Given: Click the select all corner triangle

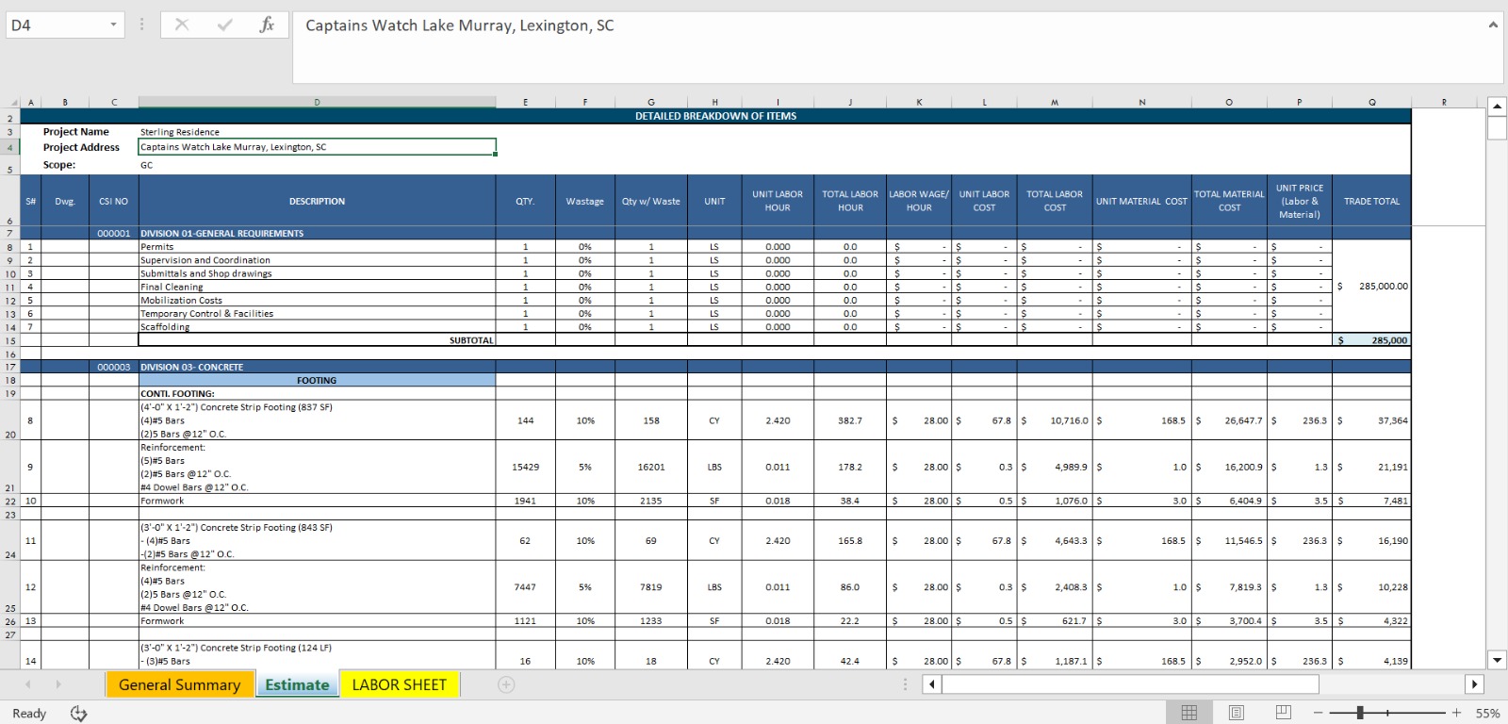Looking at the screenshot, I should pos(13,103).
